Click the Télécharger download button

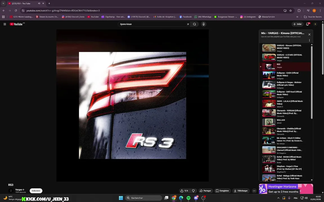(241, 191)
